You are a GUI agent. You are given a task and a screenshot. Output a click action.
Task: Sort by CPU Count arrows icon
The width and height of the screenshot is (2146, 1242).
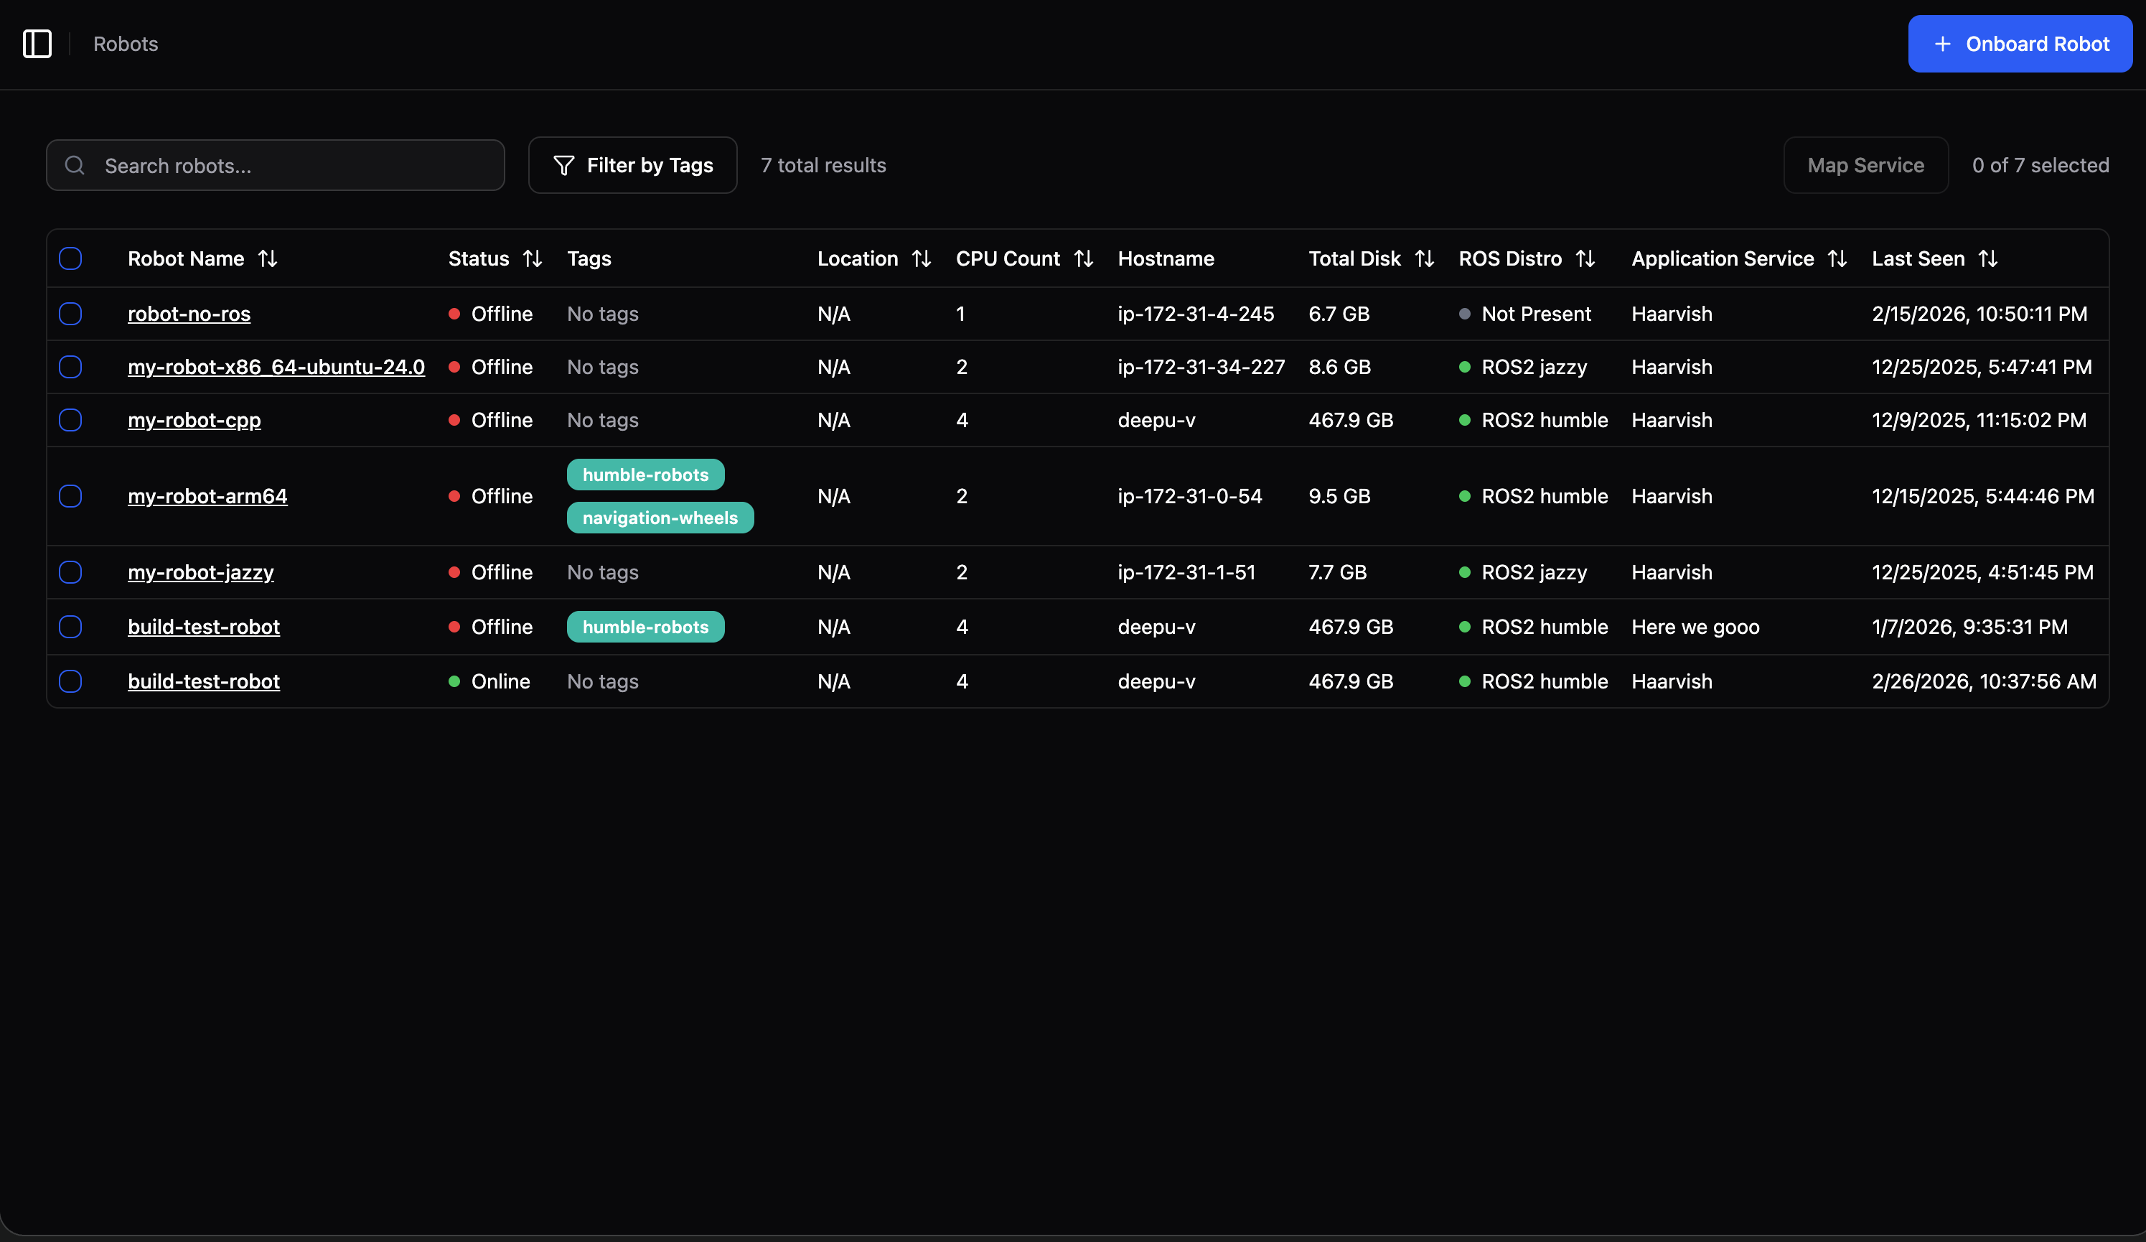pyautogui.click(x=1083, y=258)
